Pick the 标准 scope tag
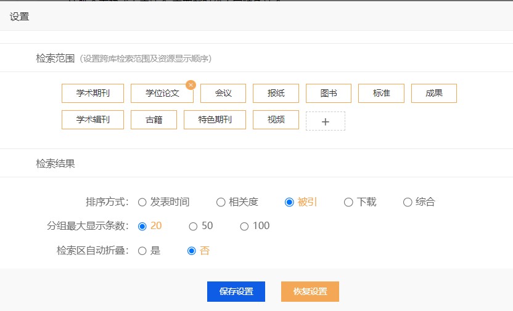The width and height of the screenshot is (513, 311). tap(381, 94)
